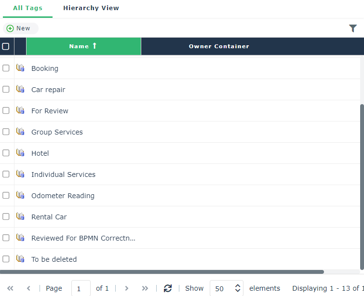The height and width of the screenshot is (296, 364).
Task: Toggle the Group Services checkbox
Action: pos(6,132)
